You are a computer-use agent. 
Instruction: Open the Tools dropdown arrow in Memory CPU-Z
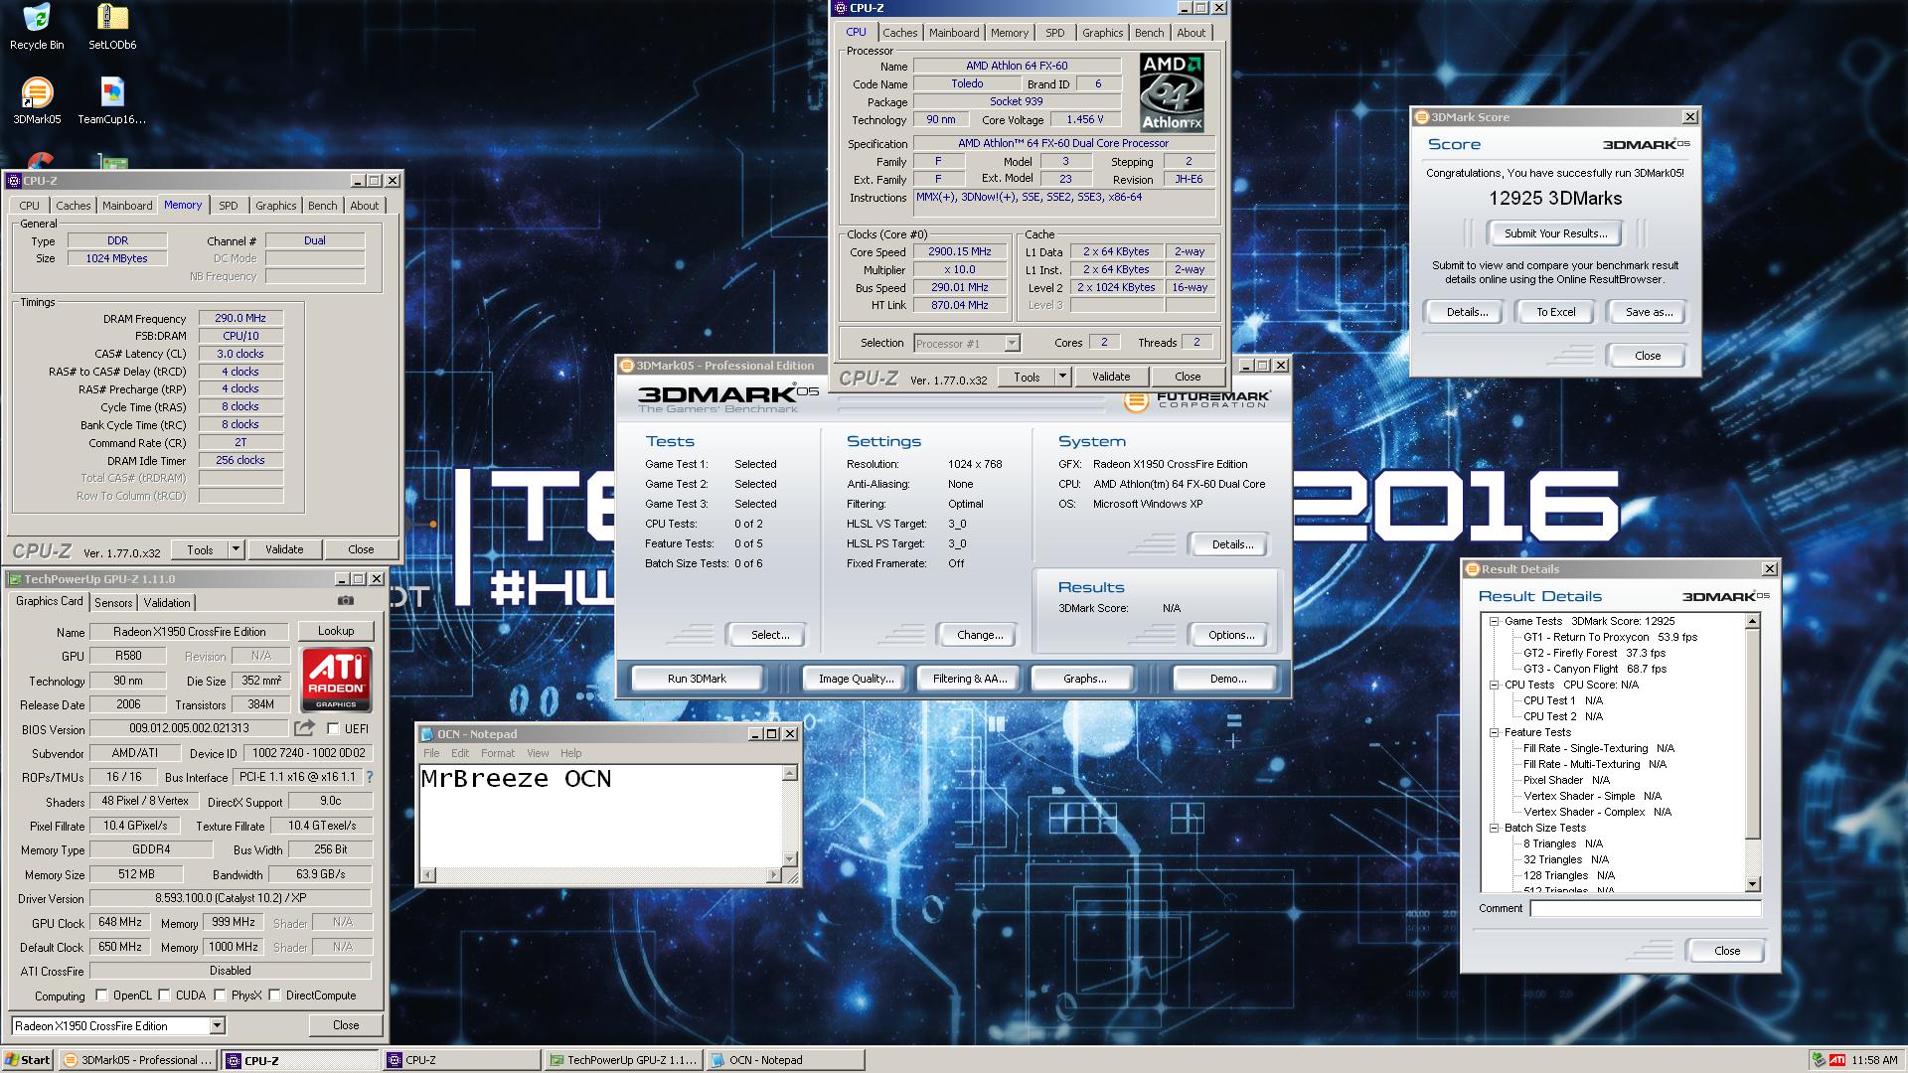(236, 549)
